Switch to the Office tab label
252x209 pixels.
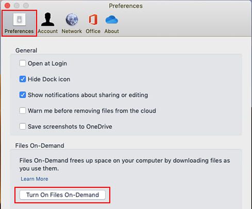pyautogui.click(x=93, y=31)
